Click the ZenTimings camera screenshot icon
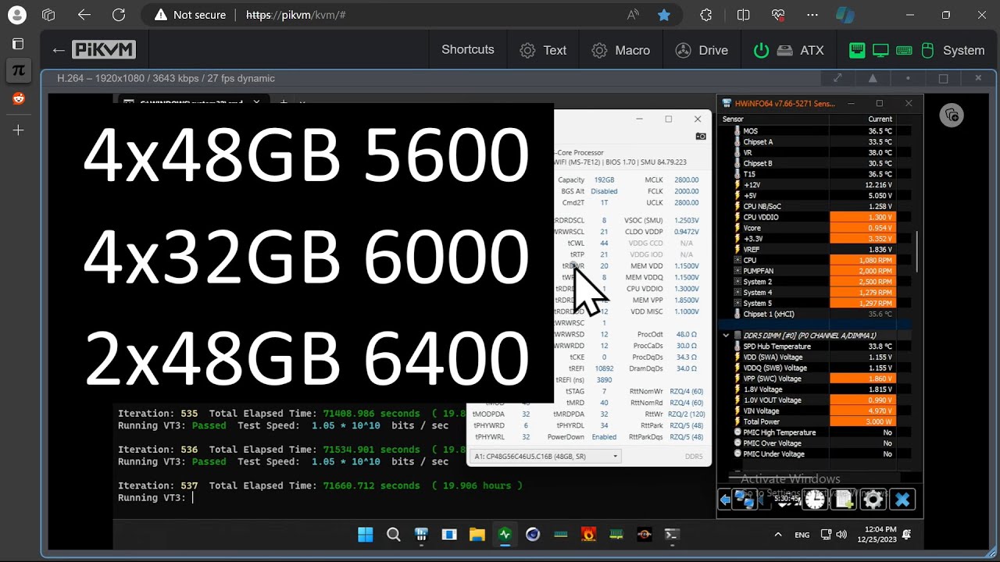The width and height of the screenshot is (1000, 562). pyautogui.click(x=701, y=137)
